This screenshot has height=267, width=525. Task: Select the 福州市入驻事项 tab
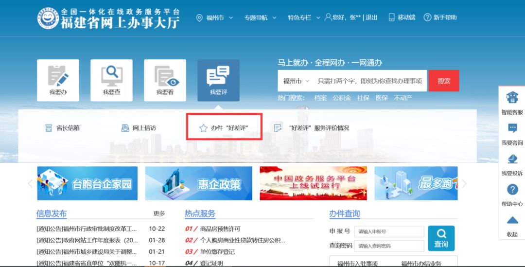click(x=358, y=264)
